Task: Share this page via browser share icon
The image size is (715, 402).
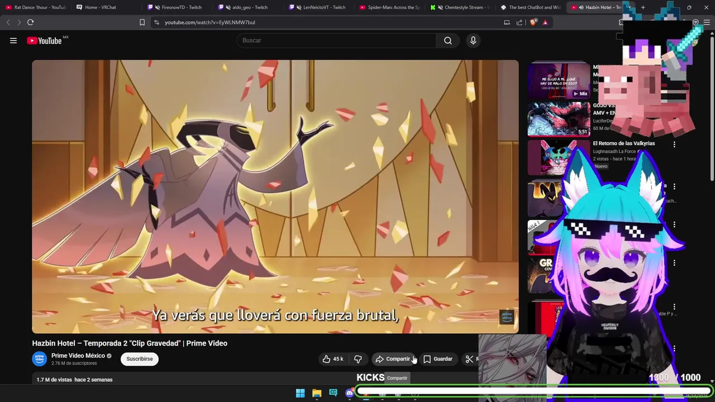Action: [x=519, y=22]
